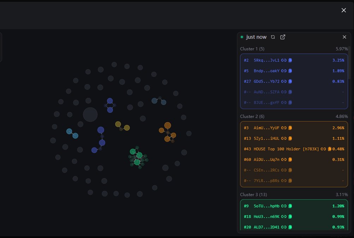Select holder #27 GDd5...Yb72
The image size is (354, 238).
tap(294, 81)
